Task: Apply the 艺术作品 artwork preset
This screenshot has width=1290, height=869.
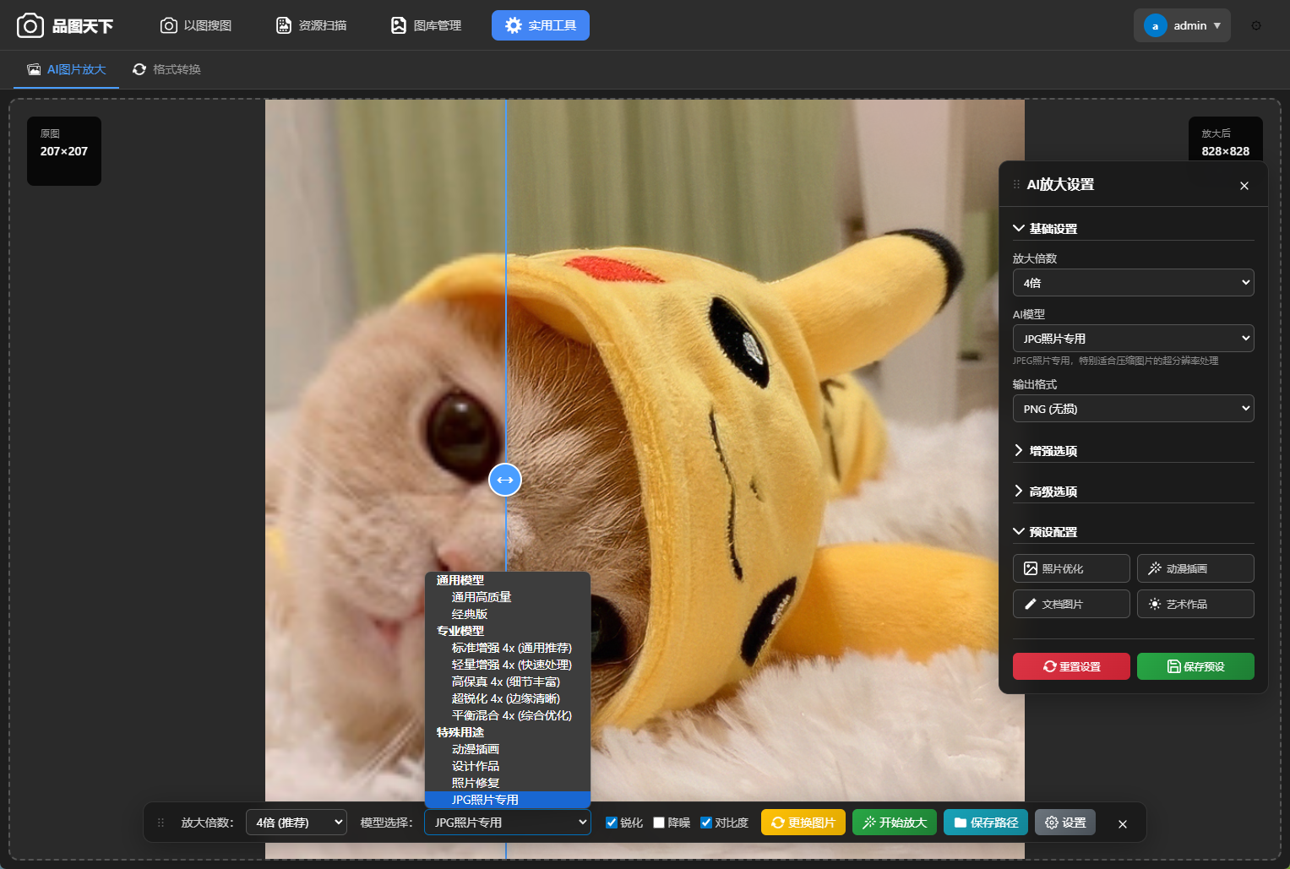Action: (1195, 604)
